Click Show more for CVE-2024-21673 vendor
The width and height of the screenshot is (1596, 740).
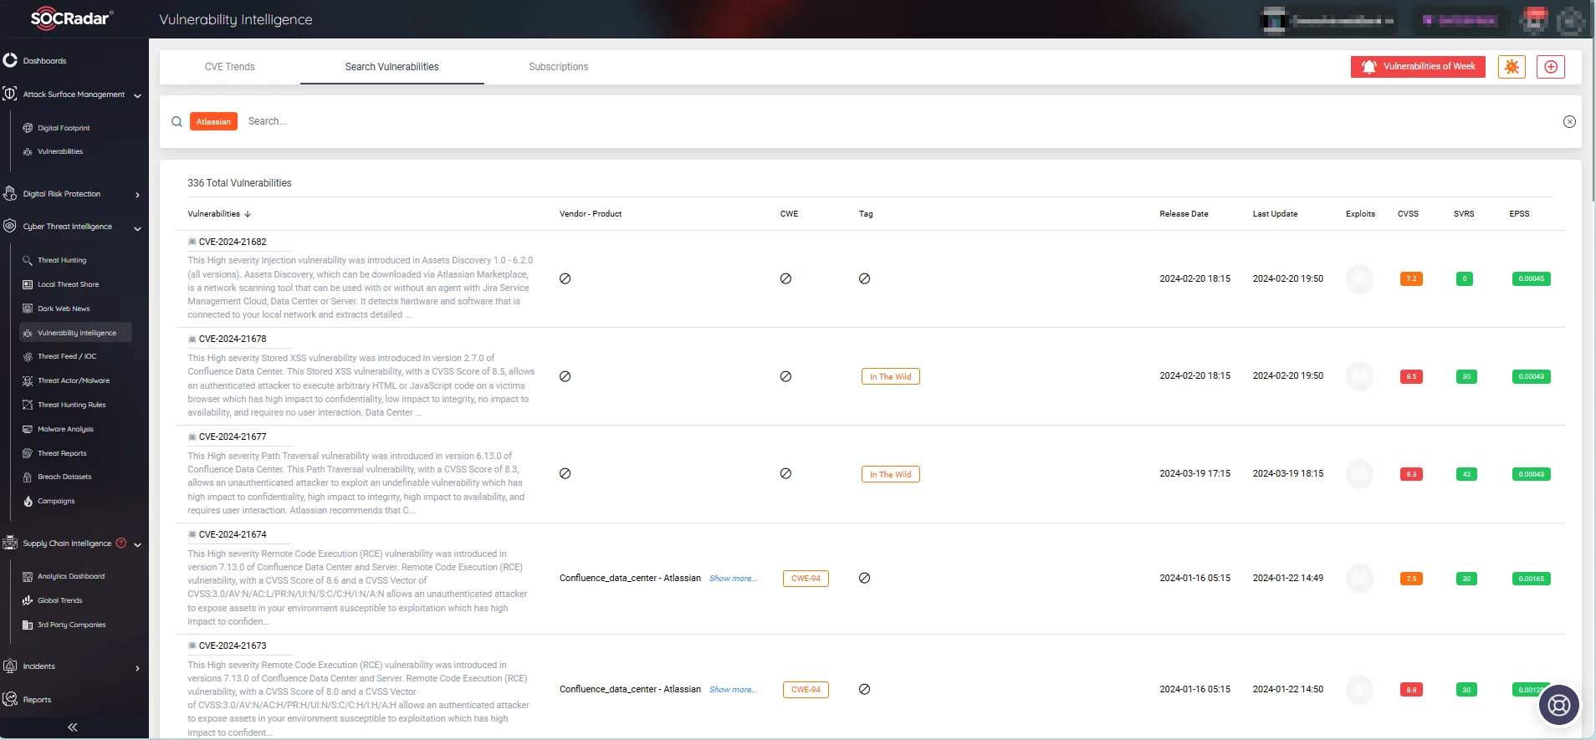pyautogui.click(x=733, y=690)
